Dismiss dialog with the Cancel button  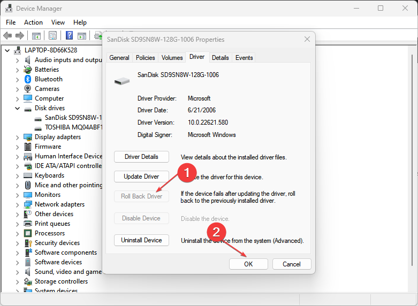tap(292, 264)
